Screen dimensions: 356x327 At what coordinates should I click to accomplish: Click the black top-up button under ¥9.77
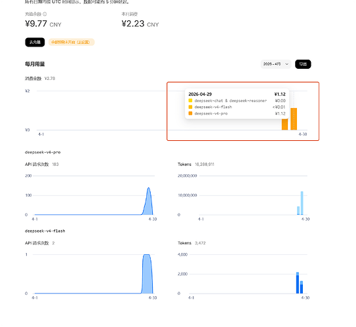tap(35, 42)
